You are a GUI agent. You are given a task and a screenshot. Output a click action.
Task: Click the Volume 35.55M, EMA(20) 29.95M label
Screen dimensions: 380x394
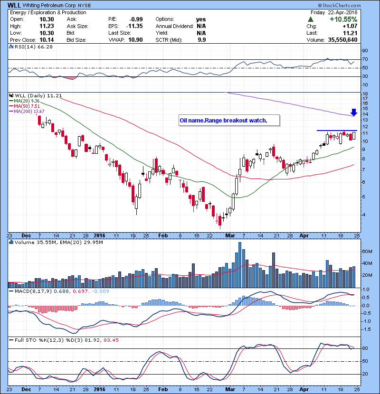pos(58,243)
